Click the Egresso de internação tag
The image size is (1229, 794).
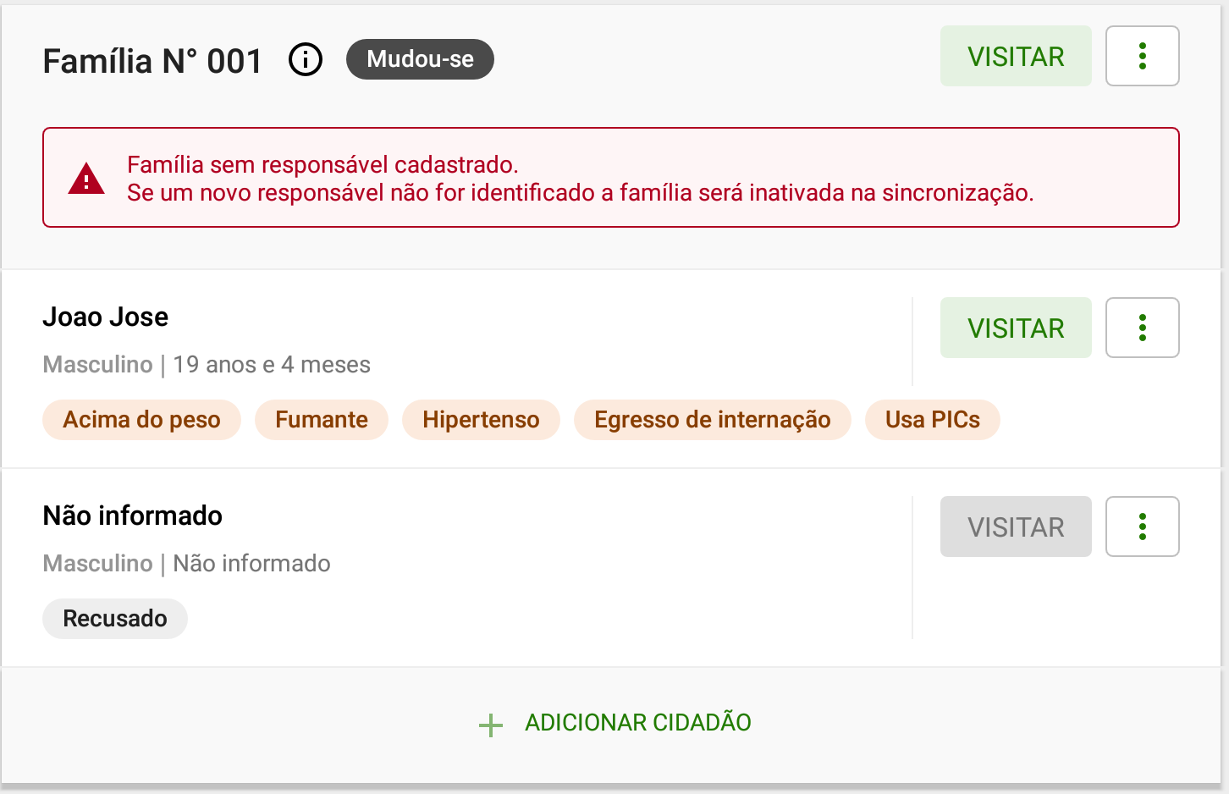[713, 420]
